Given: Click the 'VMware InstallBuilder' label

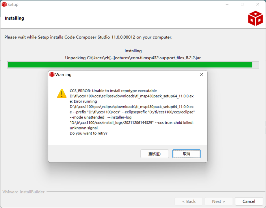Looking at the screenshot, I should 24,192.
